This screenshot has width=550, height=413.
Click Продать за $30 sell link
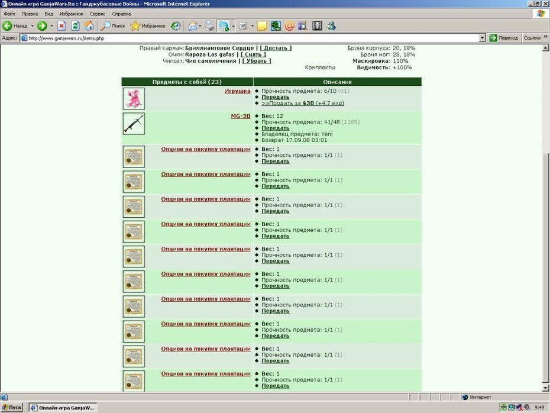303,103
